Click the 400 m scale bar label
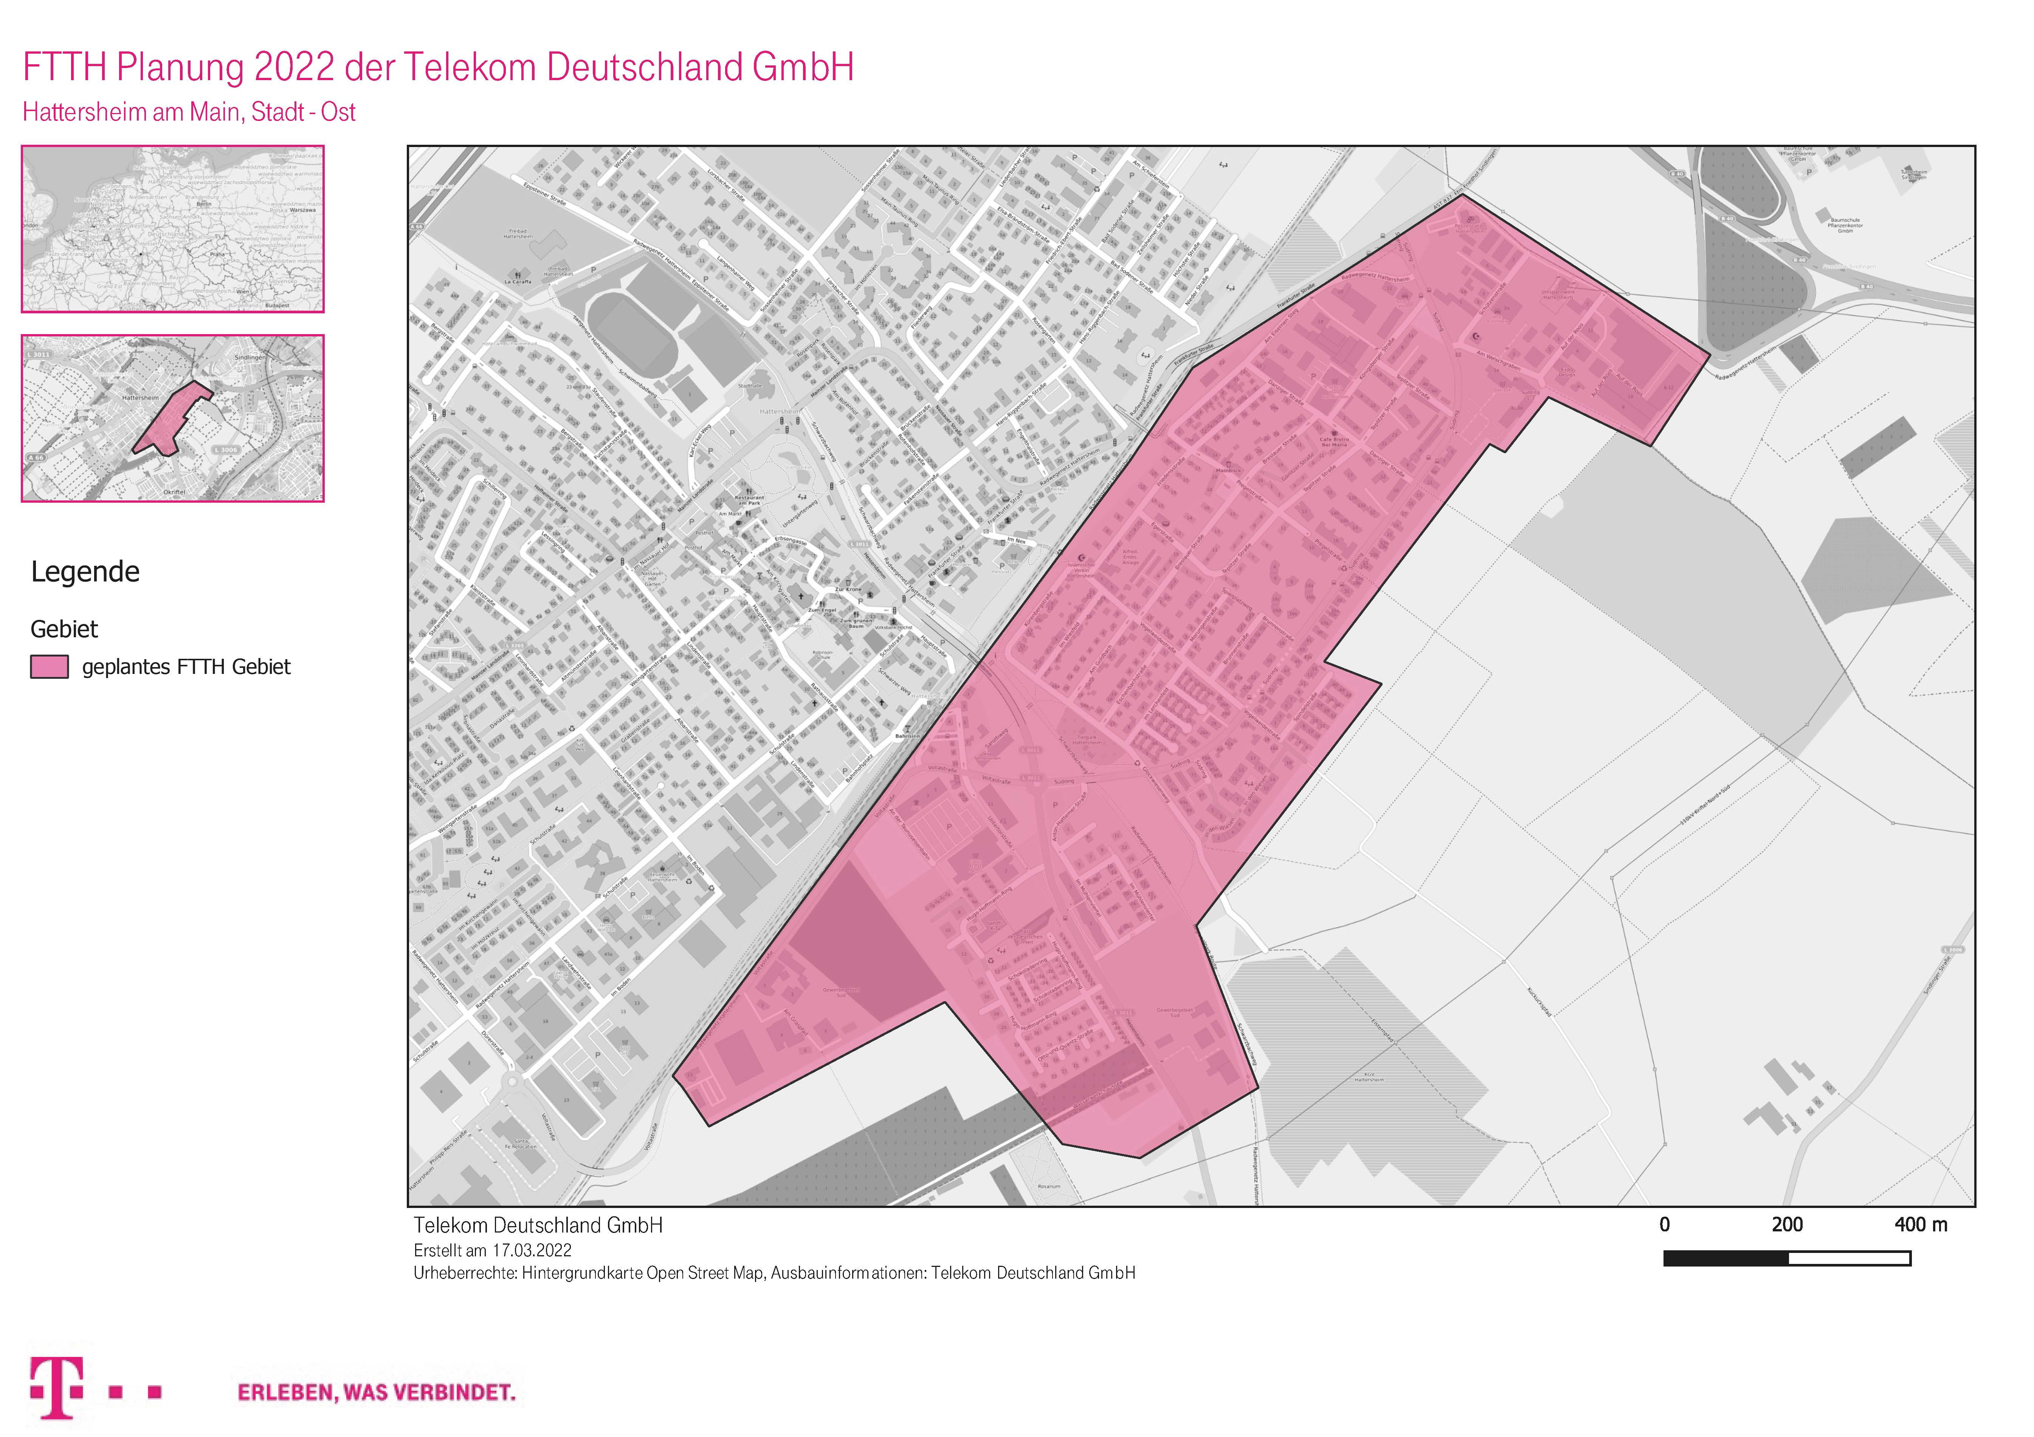The width and height of the screenshot is (2034, 1437). 1921,1225
